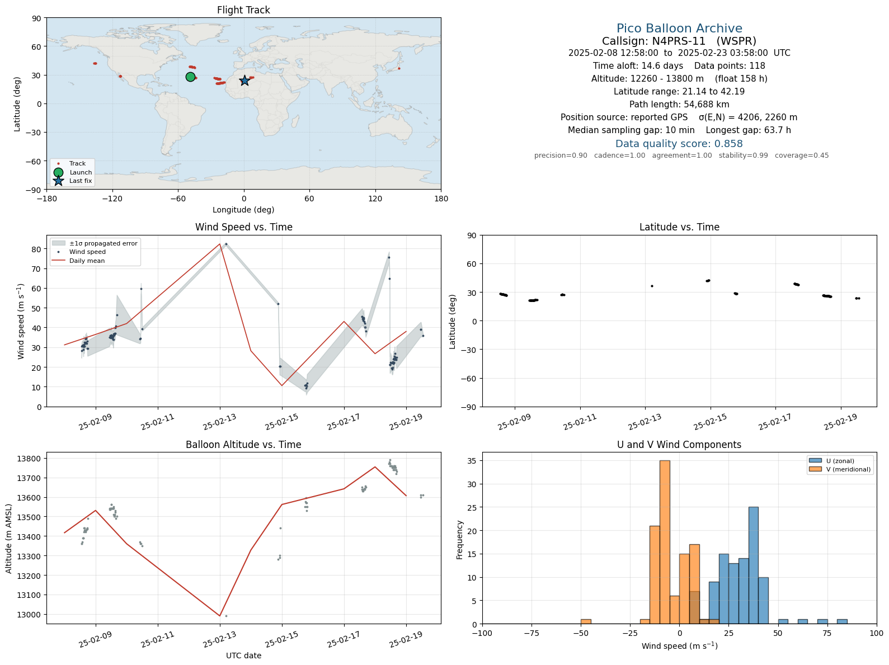Click the Wind speed dot in the legend

pos(58,252)
